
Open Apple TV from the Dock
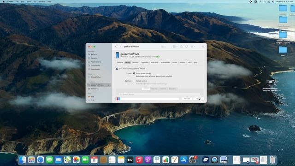[130, 160]
